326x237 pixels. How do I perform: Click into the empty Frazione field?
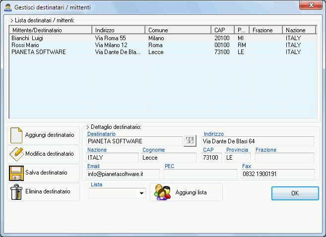pyautogui.click(x=284, y=158)
